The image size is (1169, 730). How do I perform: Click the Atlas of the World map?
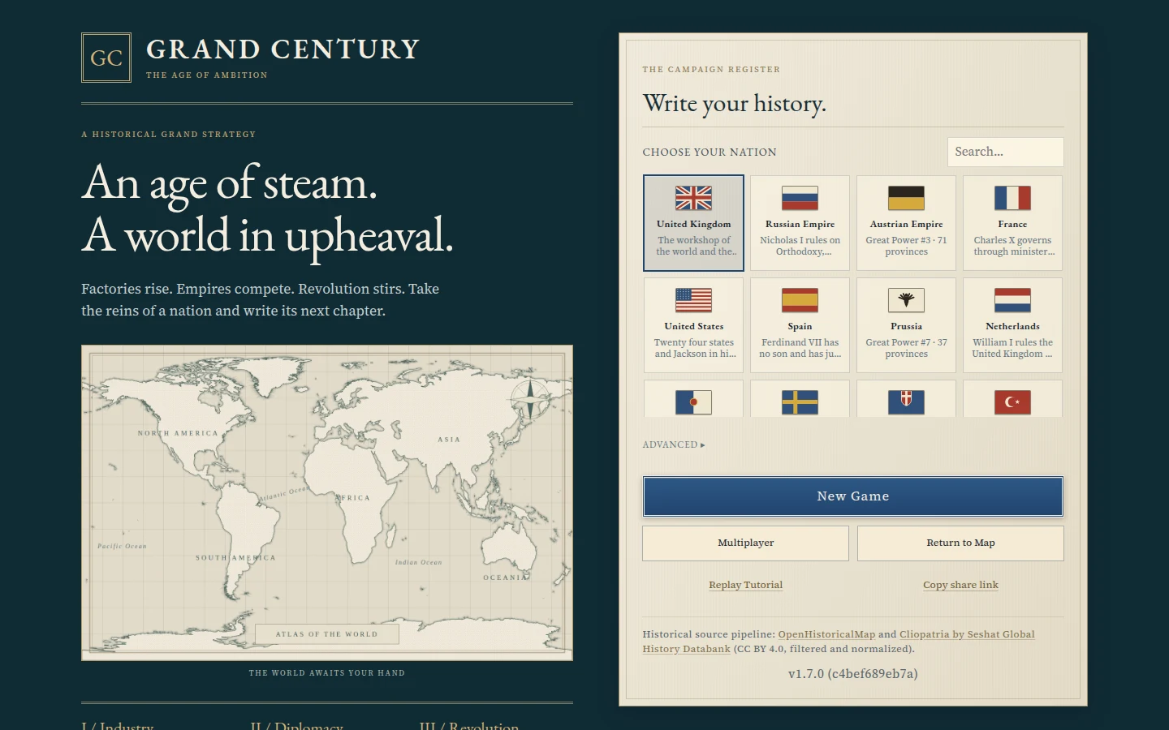click(327, 503)
